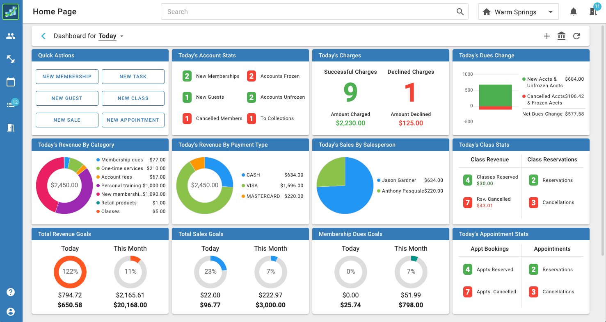Open the user account profile icon
Viewport: 606px width, 322px height.
[x=11, y=312]
